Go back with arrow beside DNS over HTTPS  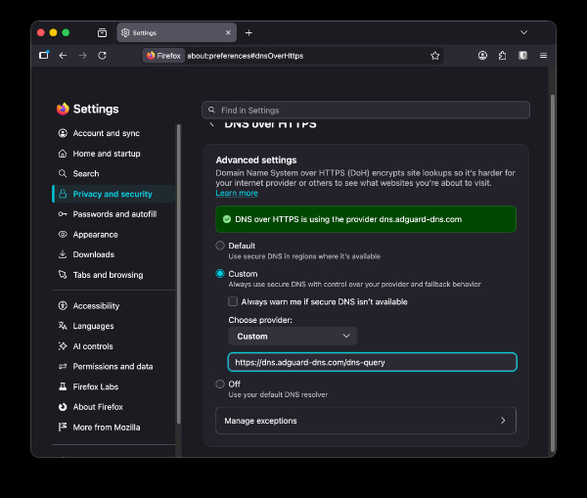tap(211, 124)
